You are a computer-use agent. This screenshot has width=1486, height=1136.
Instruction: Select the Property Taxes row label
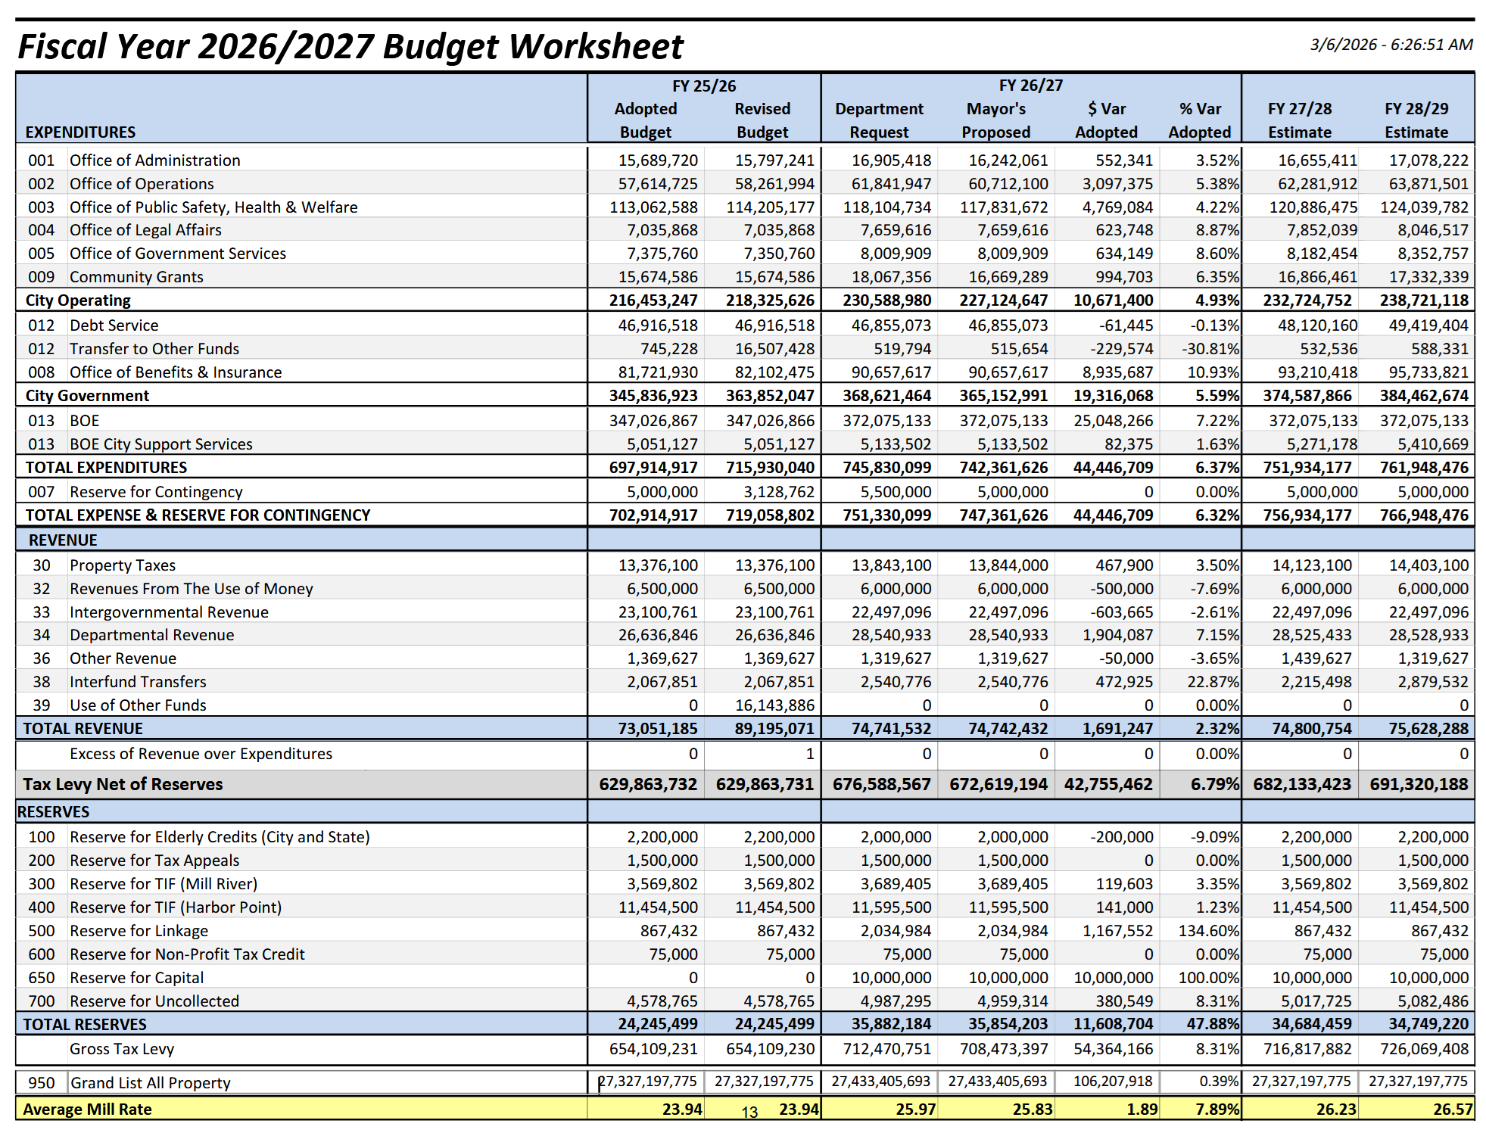coord(123,565)
